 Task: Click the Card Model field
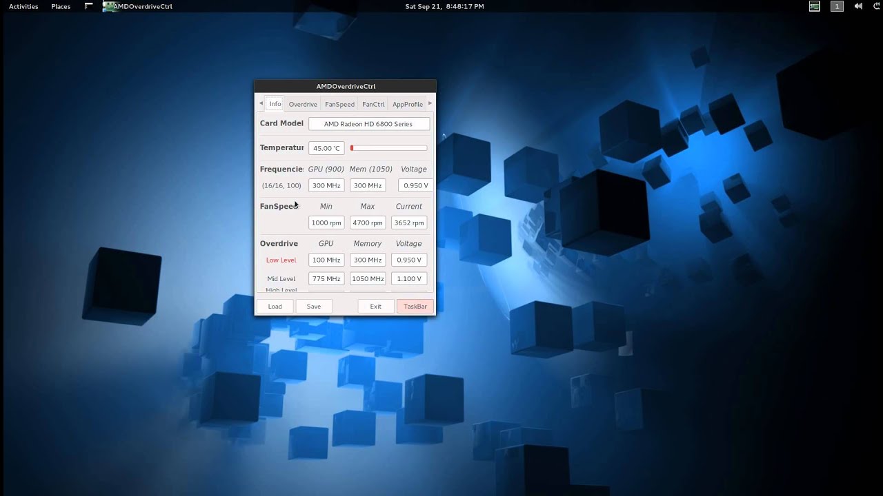coord(369,124)
